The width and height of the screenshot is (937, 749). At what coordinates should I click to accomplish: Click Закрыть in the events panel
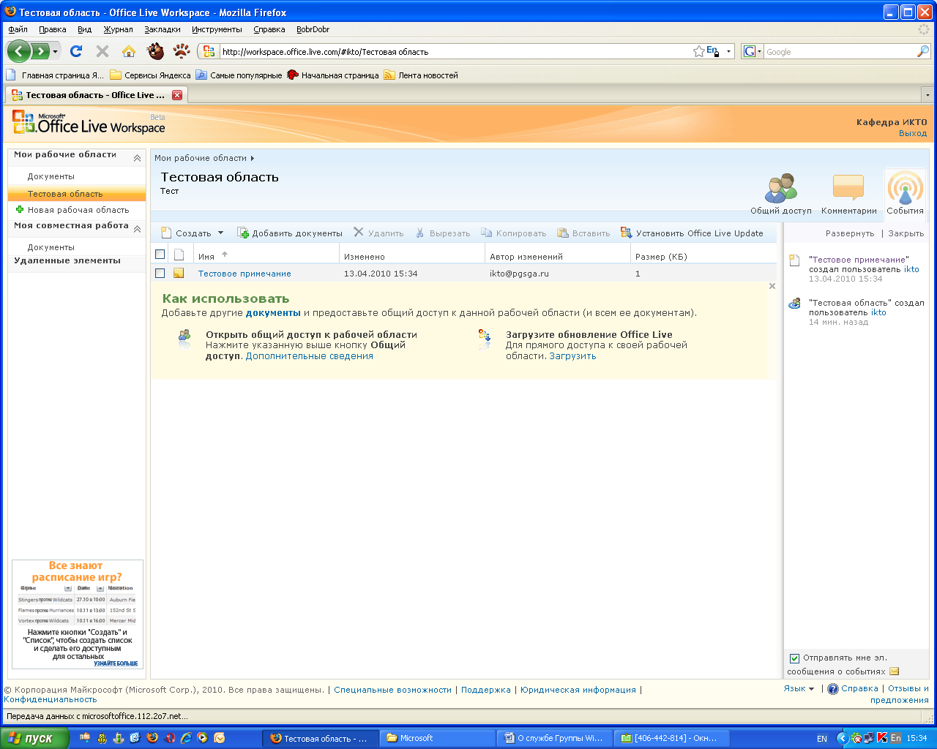point(906,233)
